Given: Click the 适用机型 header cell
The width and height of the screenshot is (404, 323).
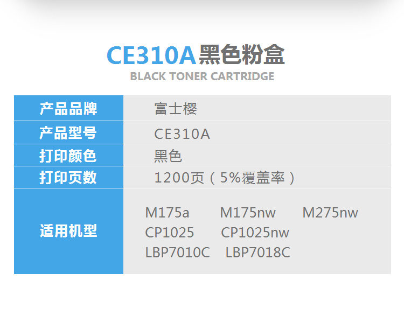Looking at the screenshot, I should tap(68, 231).
